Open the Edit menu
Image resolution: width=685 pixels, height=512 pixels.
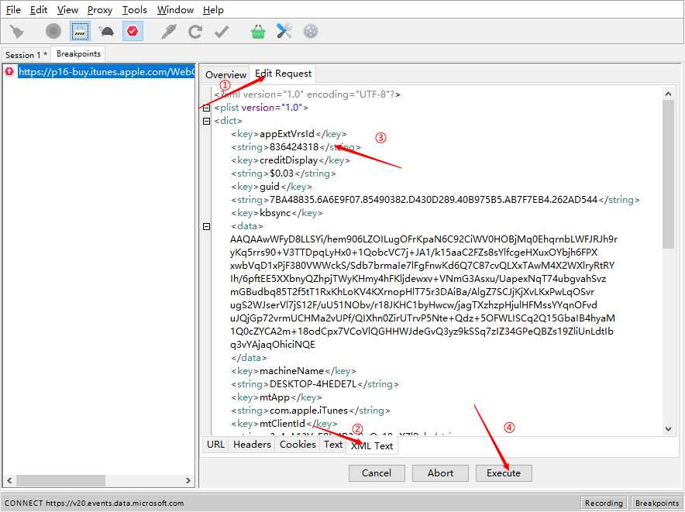point(39,9)
